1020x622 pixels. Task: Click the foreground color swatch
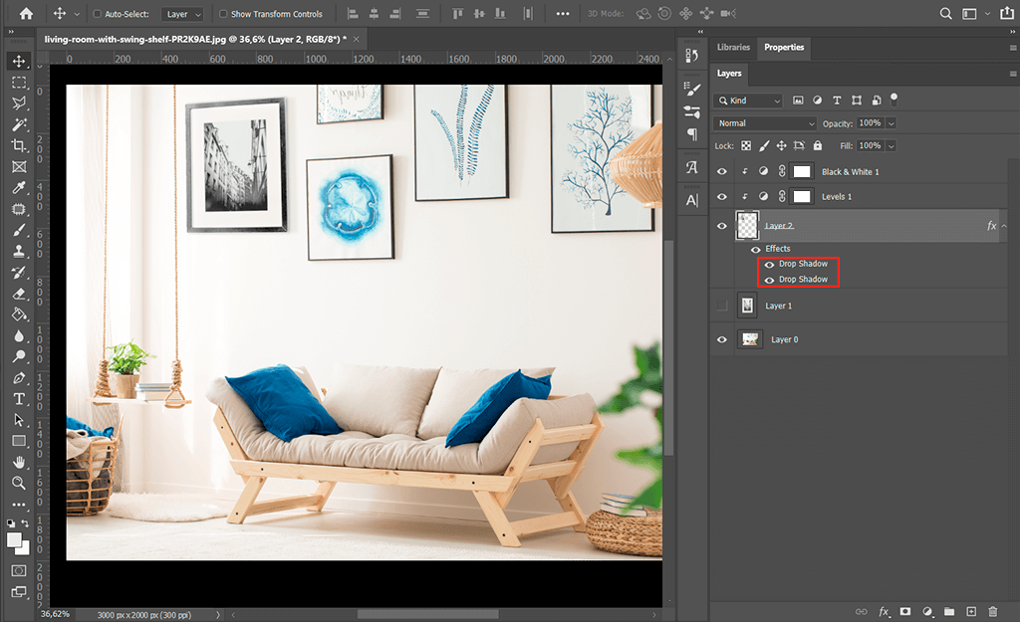point(14,540)
